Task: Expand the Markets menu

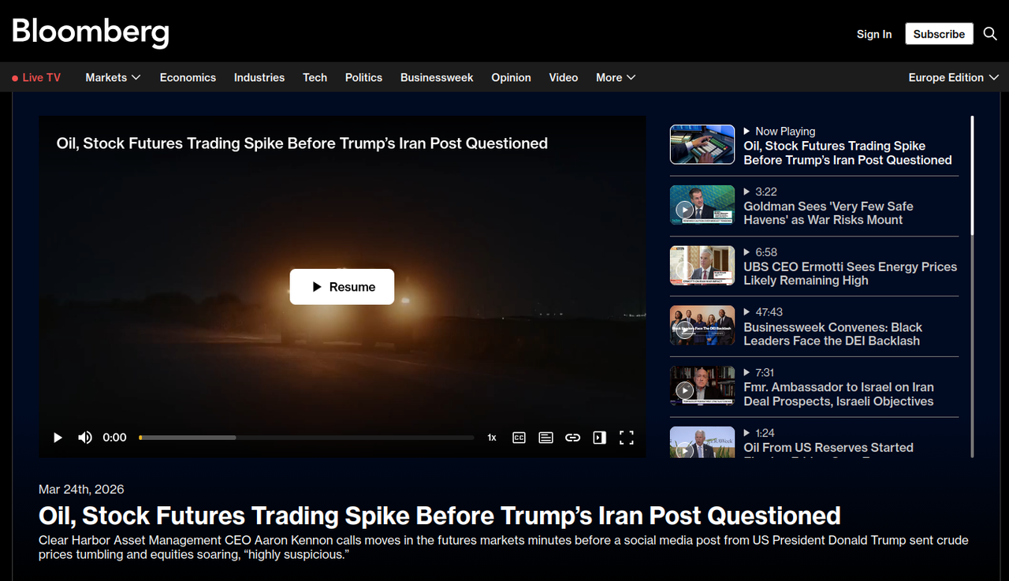Action: click(x=113, y=77)
